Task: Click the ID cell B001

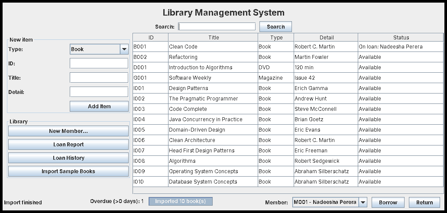Action: click(151, 46)
